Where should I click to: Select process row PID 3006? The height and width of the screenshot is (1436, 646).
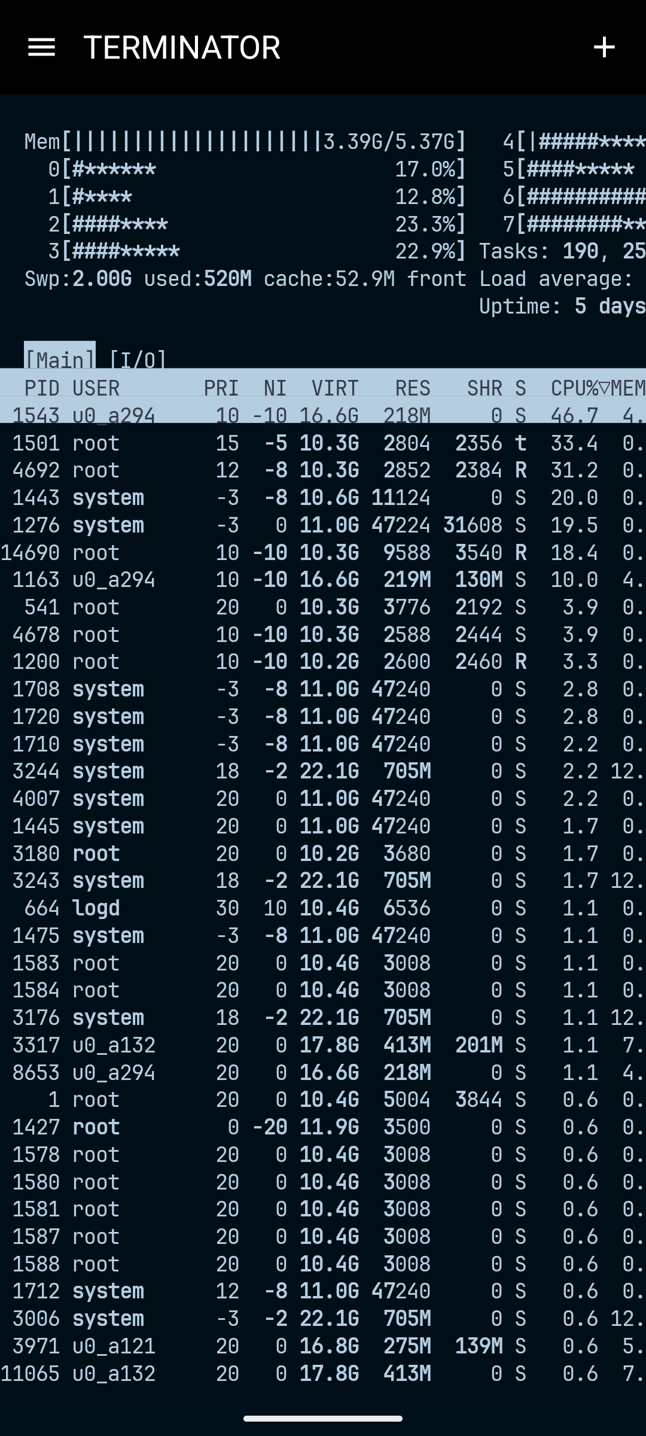pos(323,1319)
